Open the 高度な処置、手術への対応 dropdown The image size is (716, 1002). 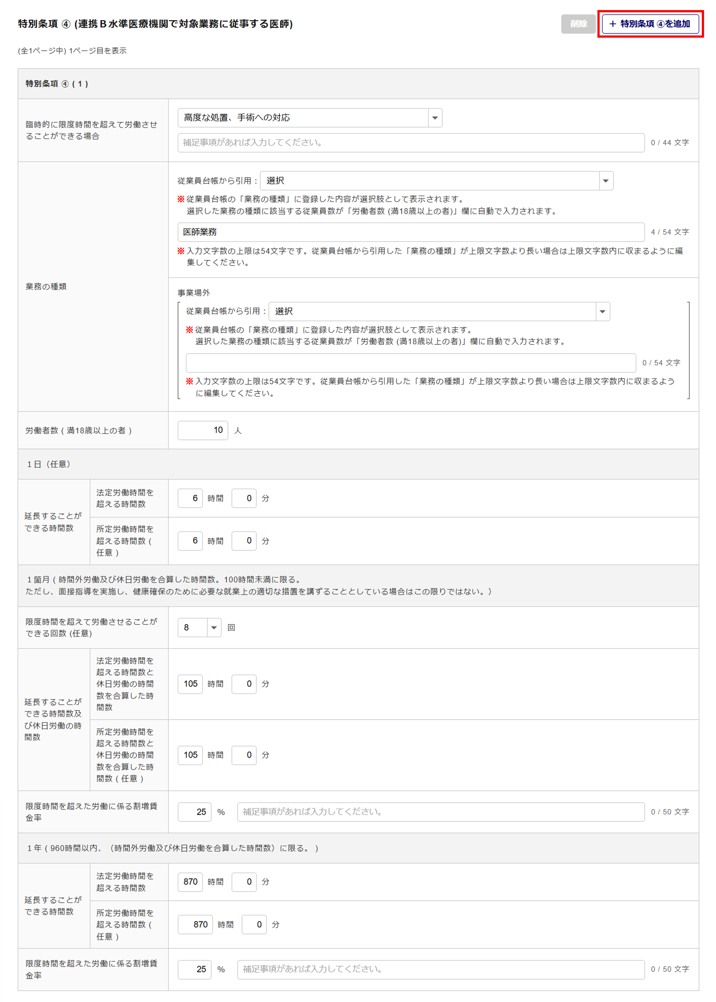pos(310,118)
